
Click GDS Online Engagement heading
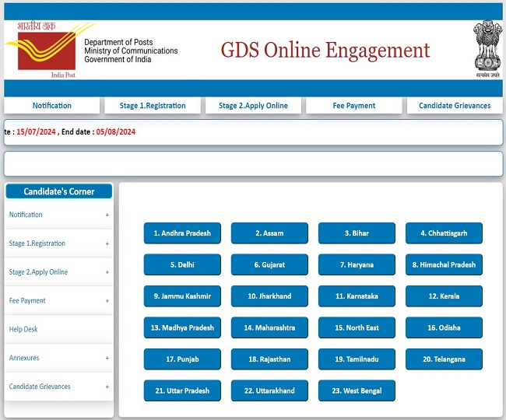[325, 51]
